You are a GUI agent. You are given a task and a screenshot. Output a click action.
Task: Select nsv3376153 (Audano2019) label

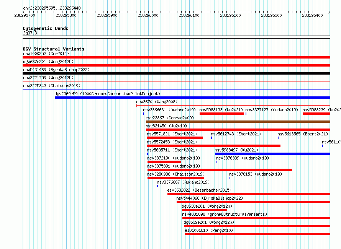point(256,174)
